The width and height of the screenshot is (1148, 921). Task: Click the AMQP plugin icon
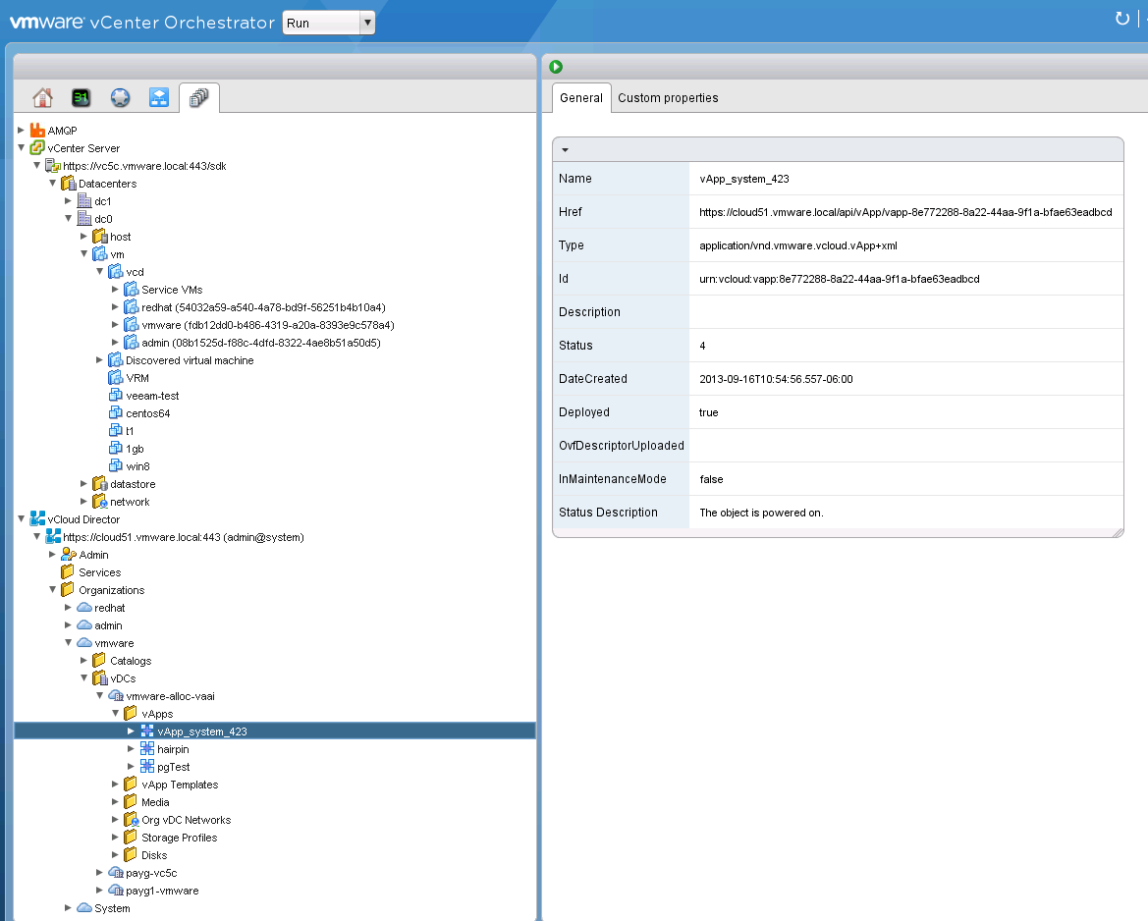[37, 131]
